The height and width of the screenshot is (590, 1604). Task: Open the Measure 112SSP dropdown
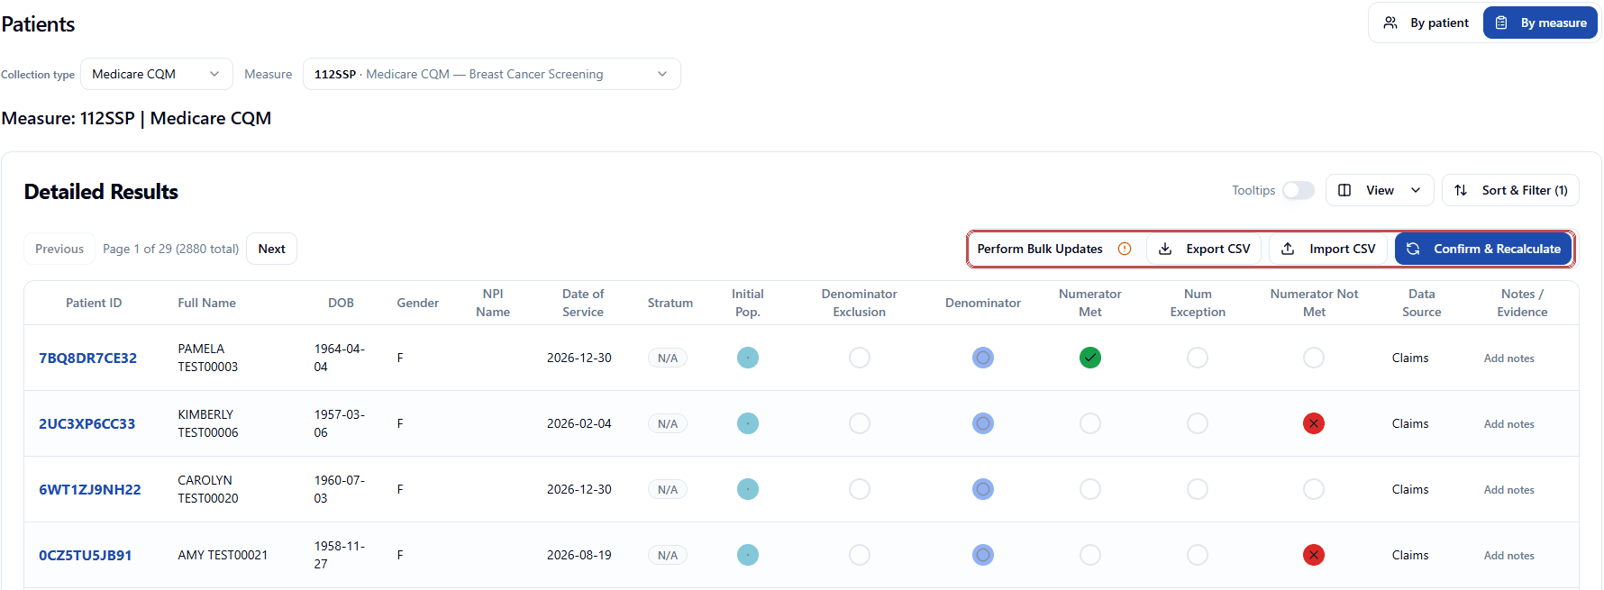pos(492,74)
